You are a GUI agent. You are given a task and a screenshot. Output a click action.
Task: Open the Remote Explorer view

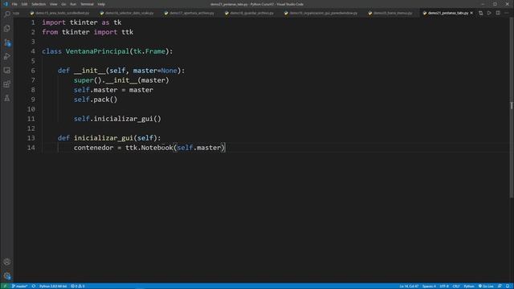tap(7, 71)
